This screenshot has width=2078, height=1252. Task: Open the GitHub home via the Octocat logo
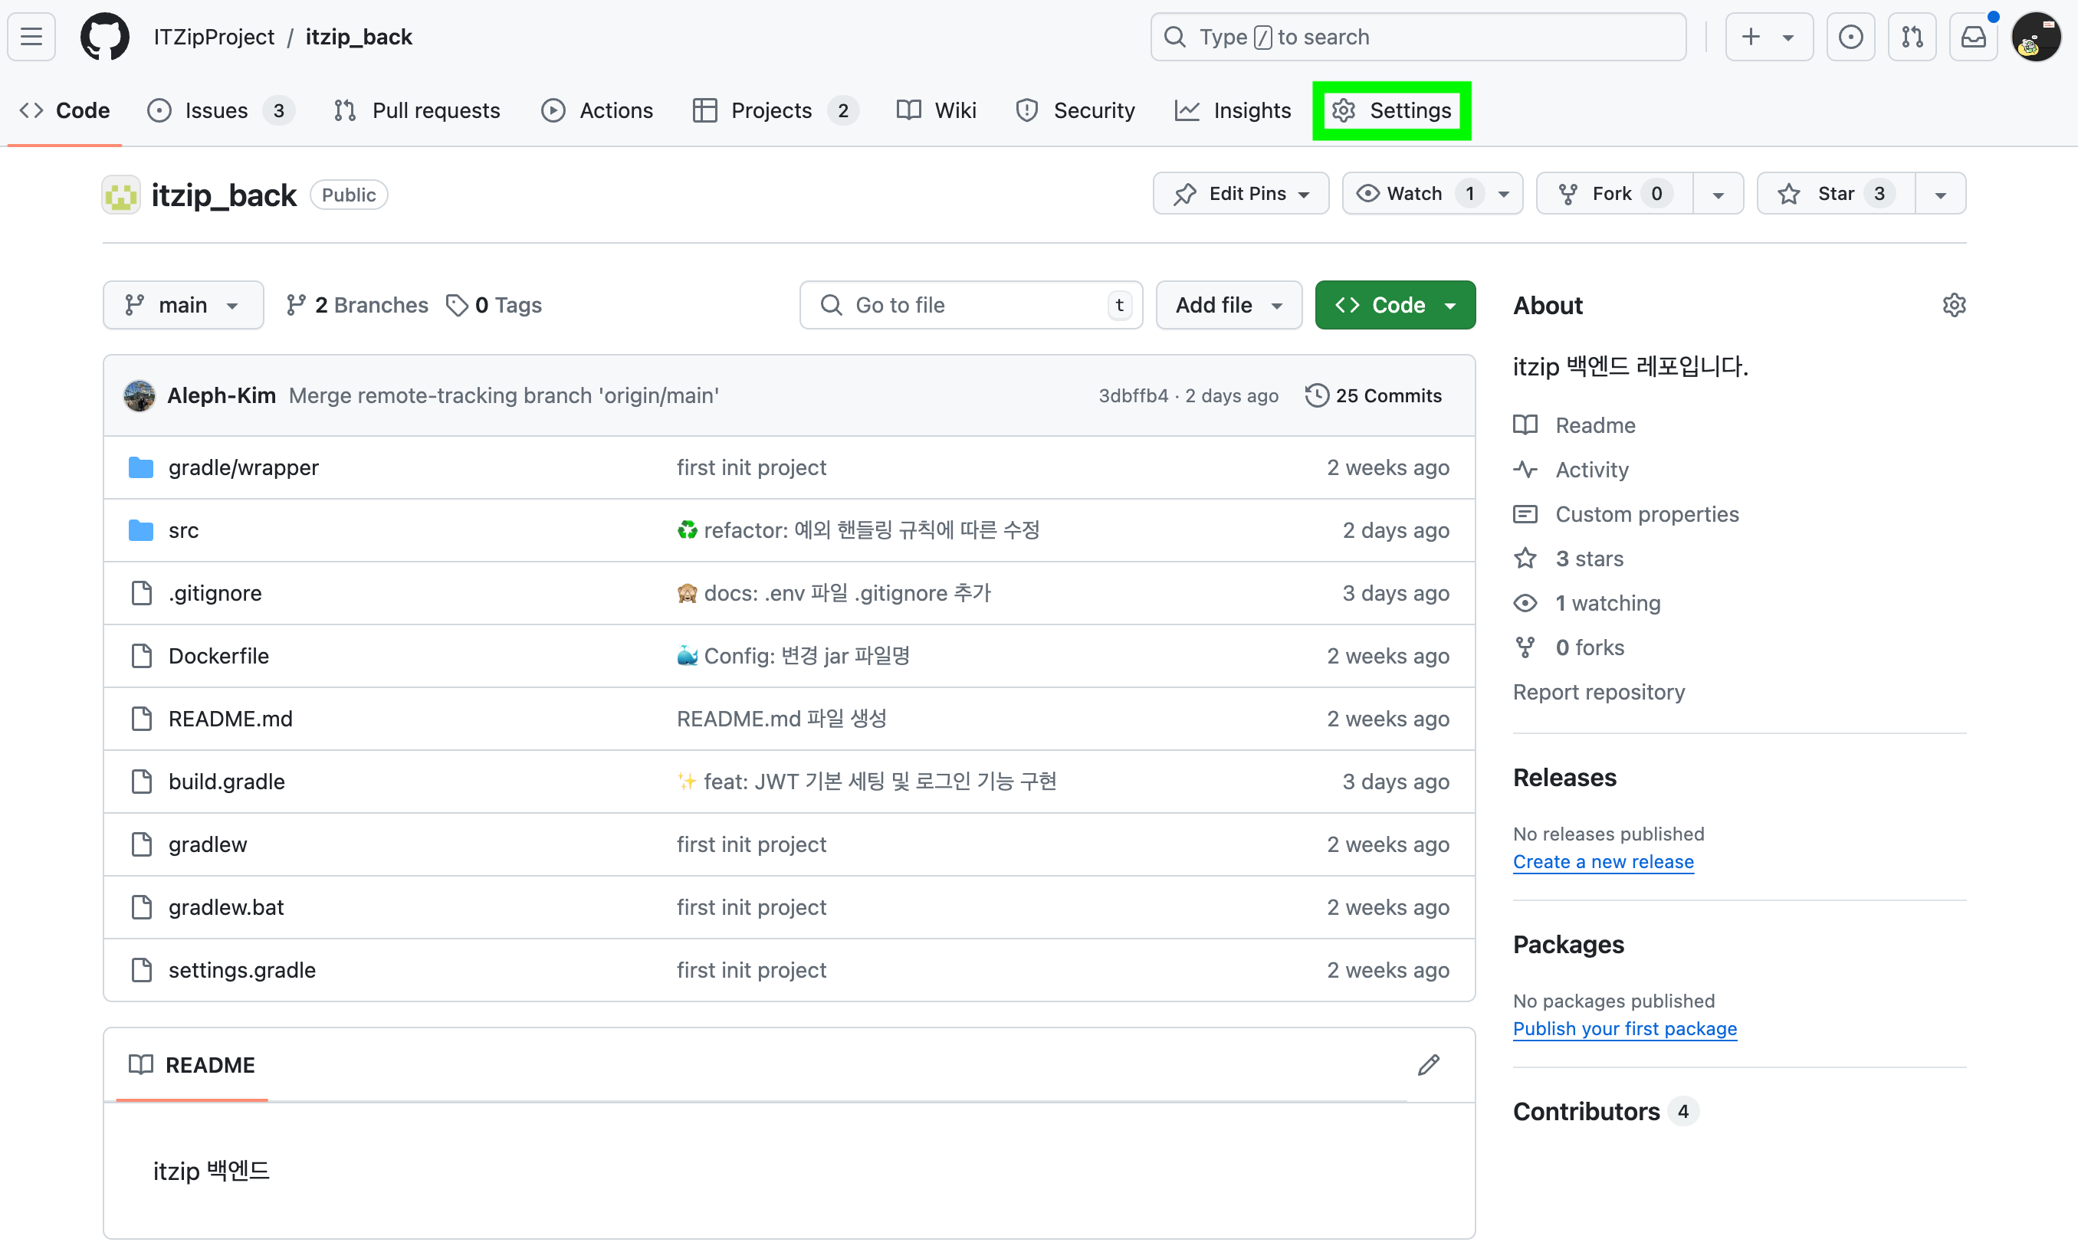coord(103,36)
